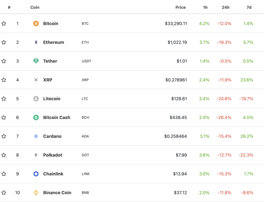The image size is (264, 202).
Task: Click the Bitcoin logo icon
Action: (36, 23)
